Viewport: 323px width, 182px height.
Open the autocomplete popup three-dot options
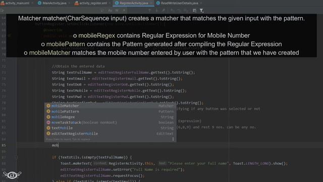173,140
